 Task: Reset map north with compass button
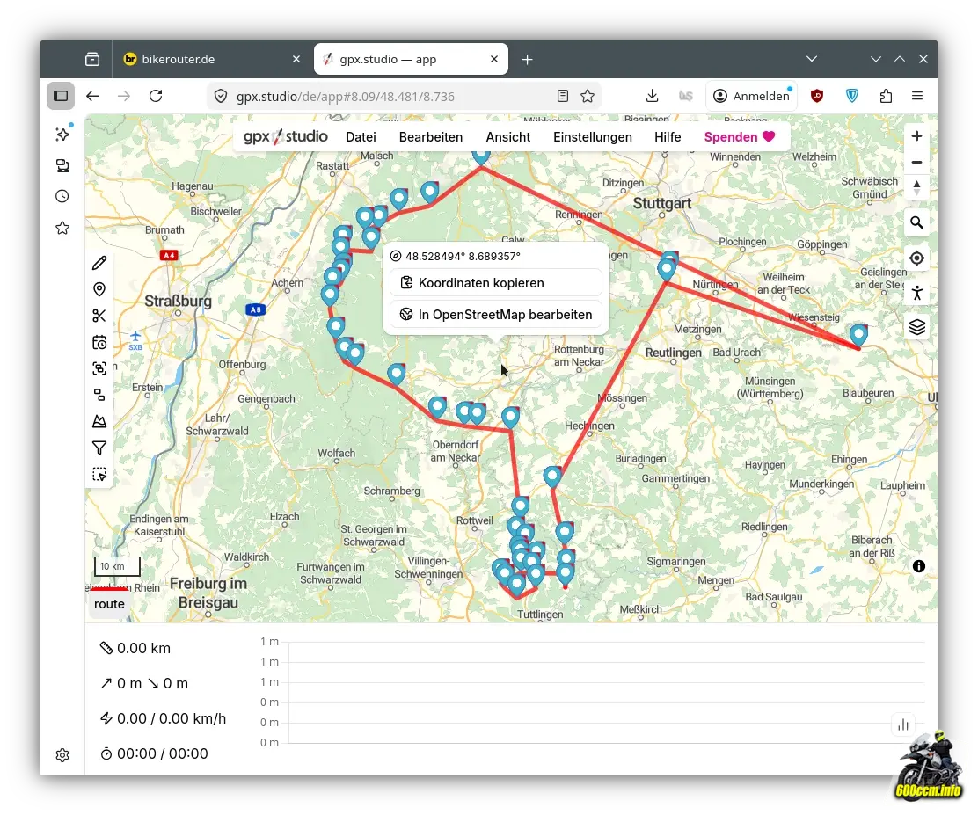pyautogui.click(x=916, y=188)
